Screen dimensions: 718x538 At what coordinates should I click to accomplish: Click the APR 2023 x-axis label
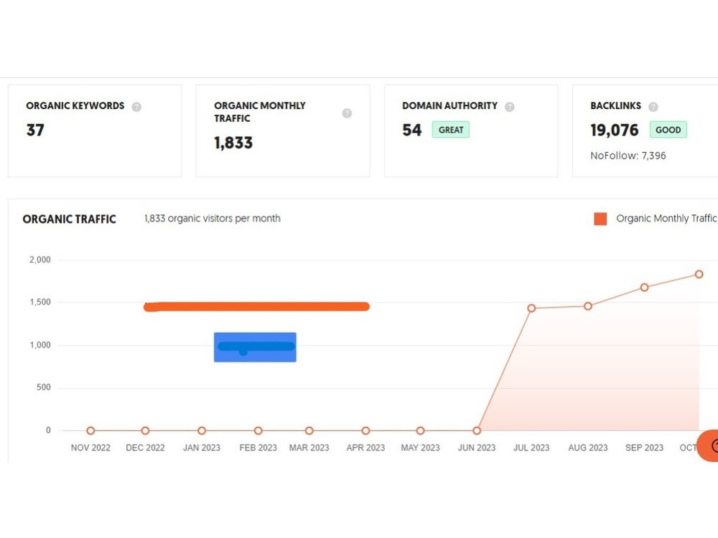pyautogui.click(x=365, y=448)
